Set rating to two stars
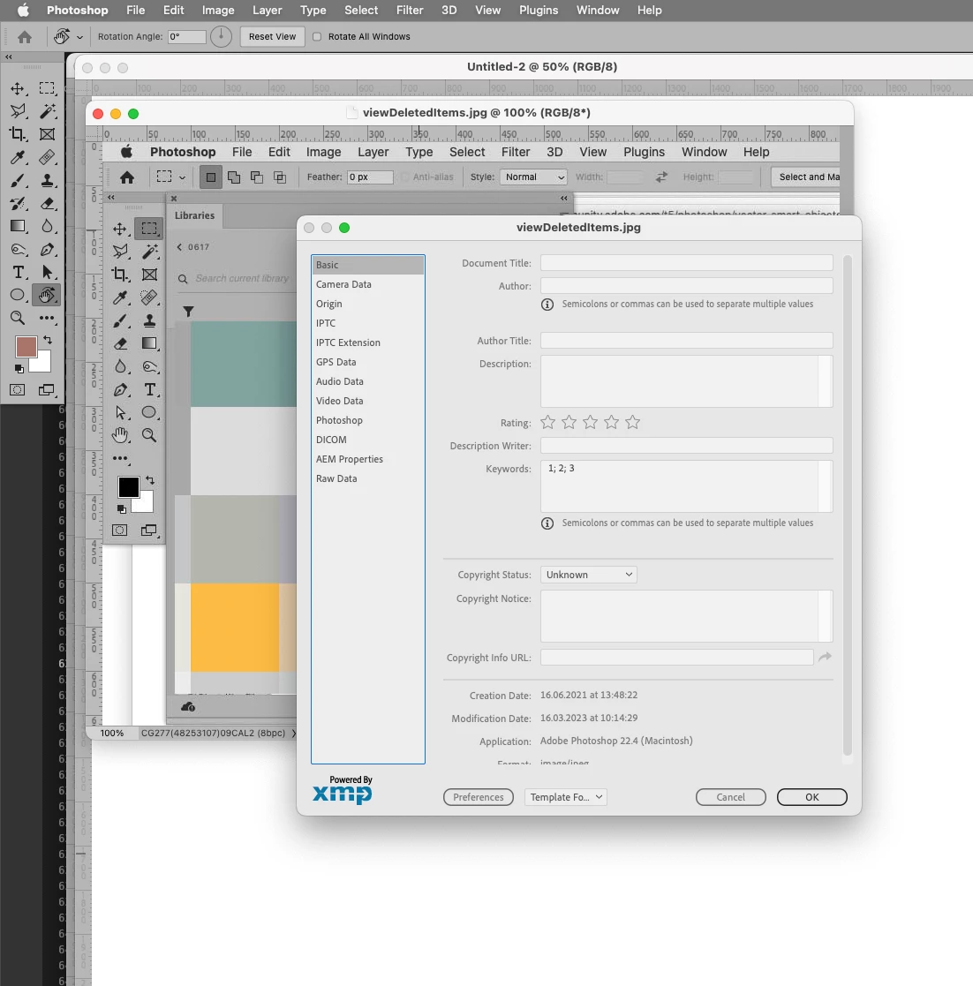This screenshot has width=973, height=986. pyautogui.click(x=569, y=422)
